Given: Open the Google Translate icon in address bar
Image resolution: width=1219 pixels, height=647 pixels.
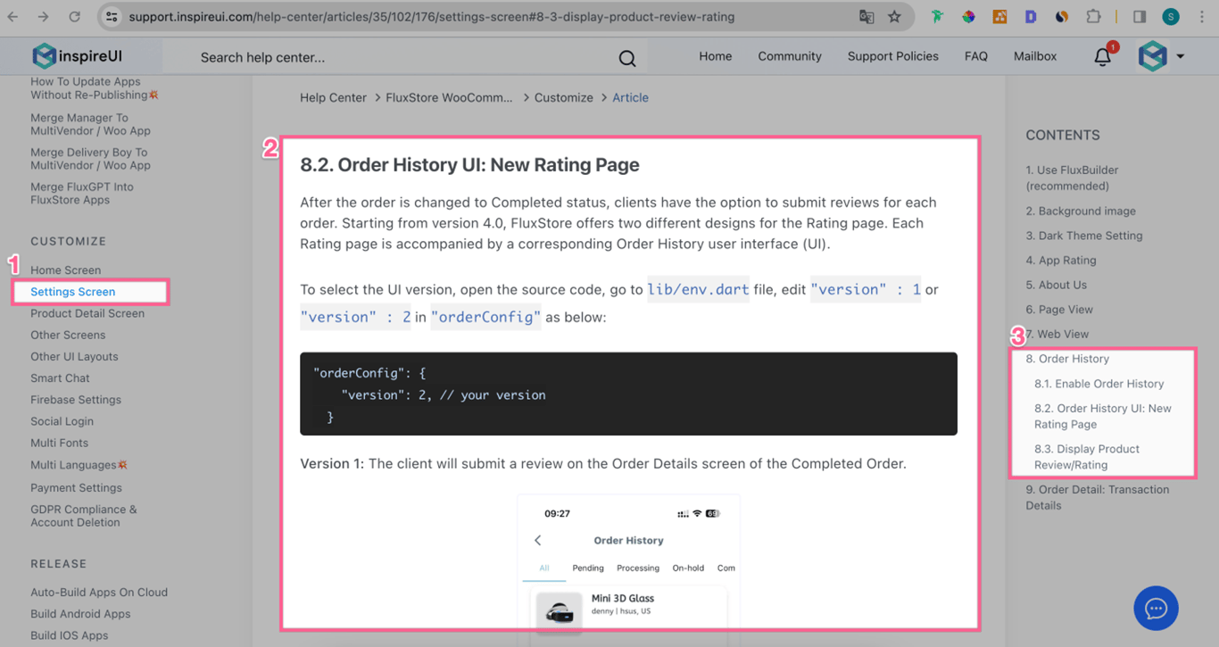Looking at the screenshot, I should (x=867, y=16).
